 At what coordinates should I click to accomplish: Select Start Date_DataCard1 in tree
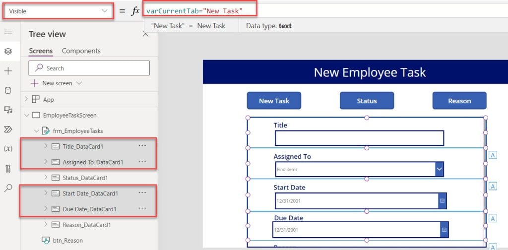(x=90, y=193)
